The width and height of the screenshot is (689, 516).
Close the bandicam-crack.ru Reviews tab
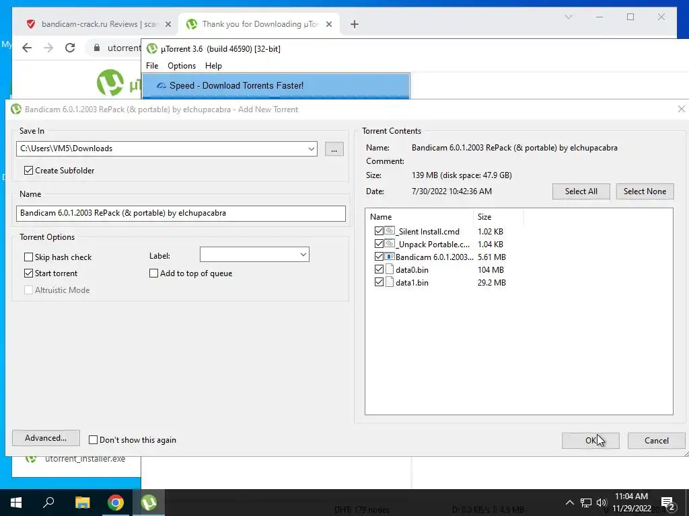(168, 25)
